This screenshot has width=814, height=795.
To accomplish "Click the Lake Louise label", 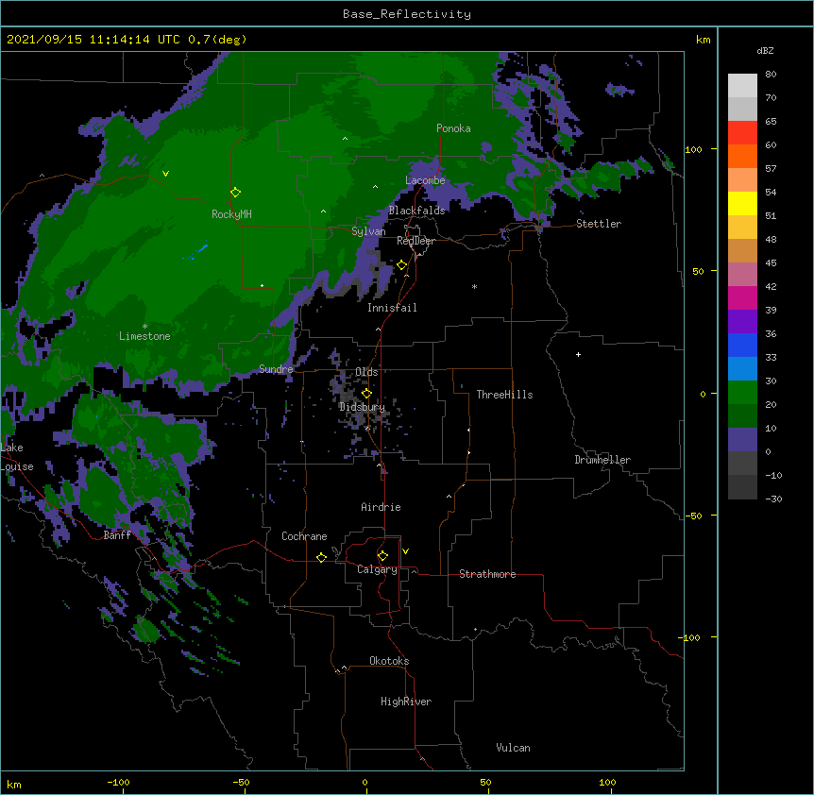I will [x=17, y=457].
